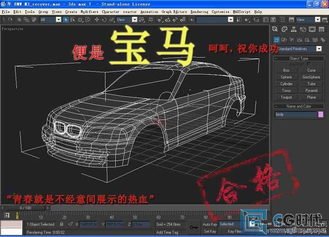Screen dimensions: 329x237
Task: Select the Cameras category icon
Action: (300, 39)
